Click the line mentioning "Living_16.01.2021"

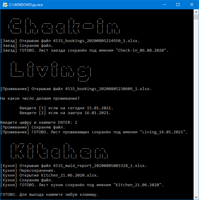(94, 132)
